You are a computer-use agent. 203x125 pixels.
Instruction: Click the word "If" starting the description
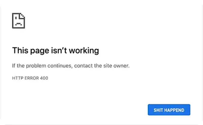[x=14, y=66]
